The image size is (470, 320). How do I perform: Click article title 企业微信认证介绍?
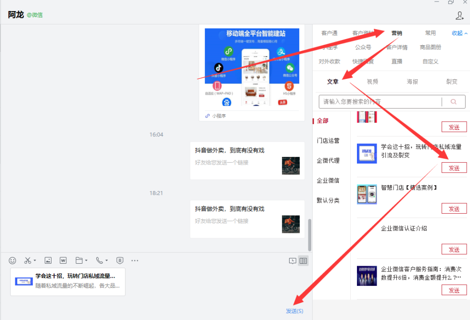(x=404, y=229)
